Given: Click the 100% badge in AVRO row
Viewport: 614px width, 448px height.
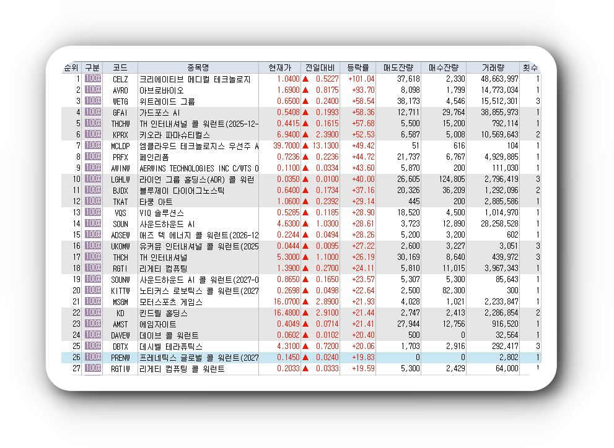Looking at the screenshot, I should [93, 90].
